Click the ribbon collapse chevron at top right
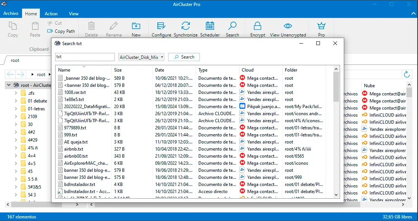The height and width of the screenshot is (221, 418). tap(413, 13)
